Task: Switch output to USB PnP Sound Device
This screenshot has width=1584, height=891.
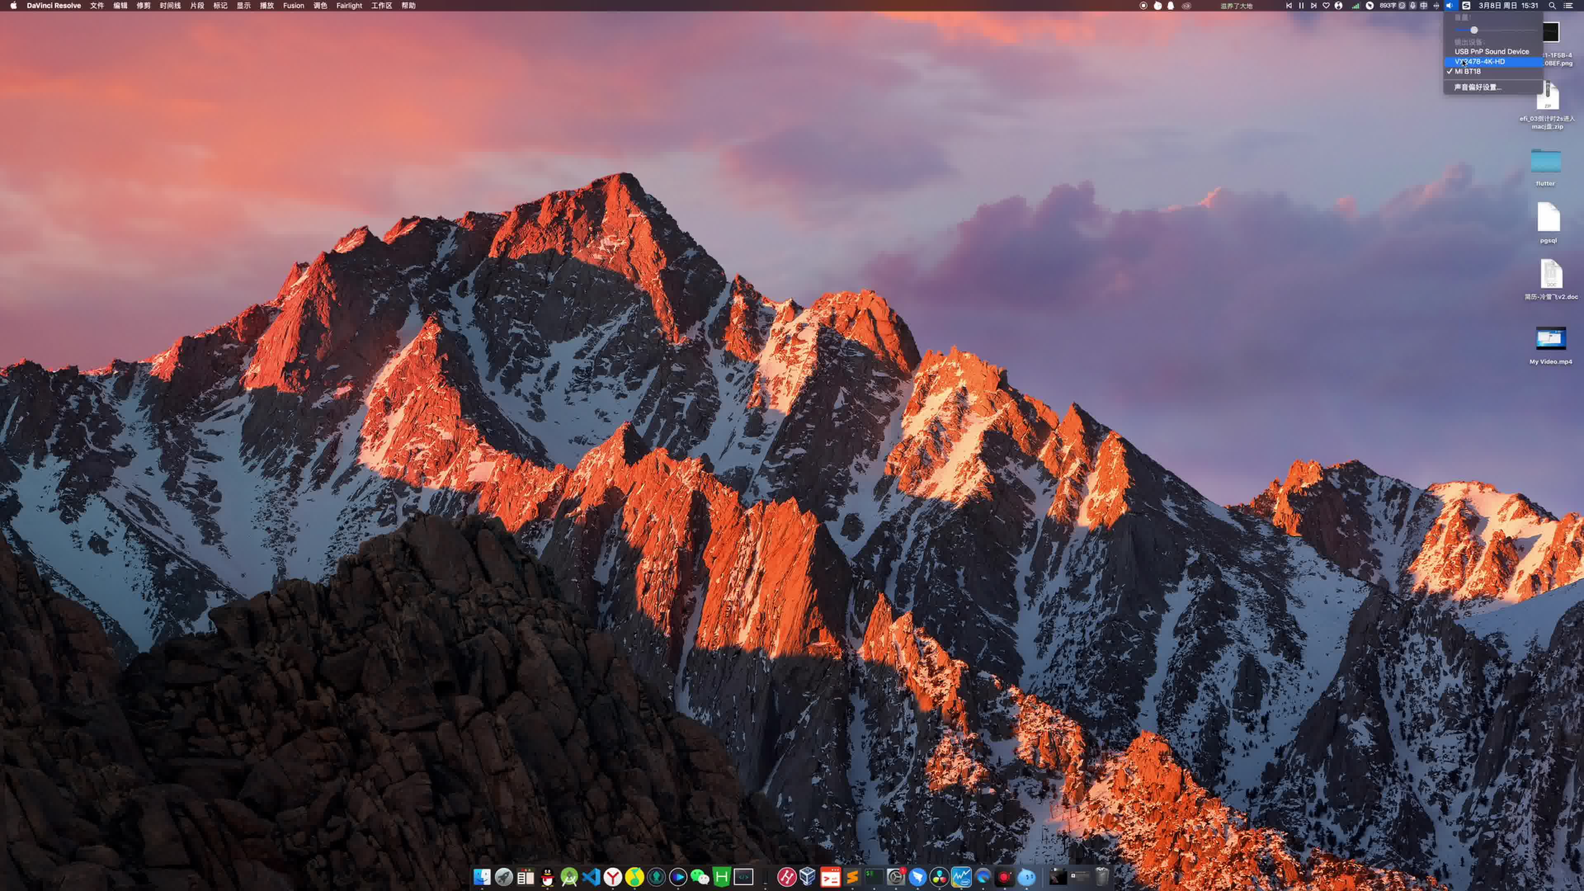Action: point(1491,52)
